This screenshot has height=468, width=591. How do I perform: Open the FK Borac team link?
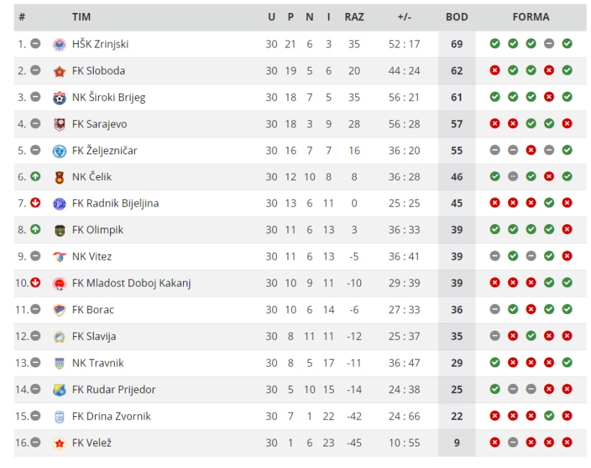point(93,310)
